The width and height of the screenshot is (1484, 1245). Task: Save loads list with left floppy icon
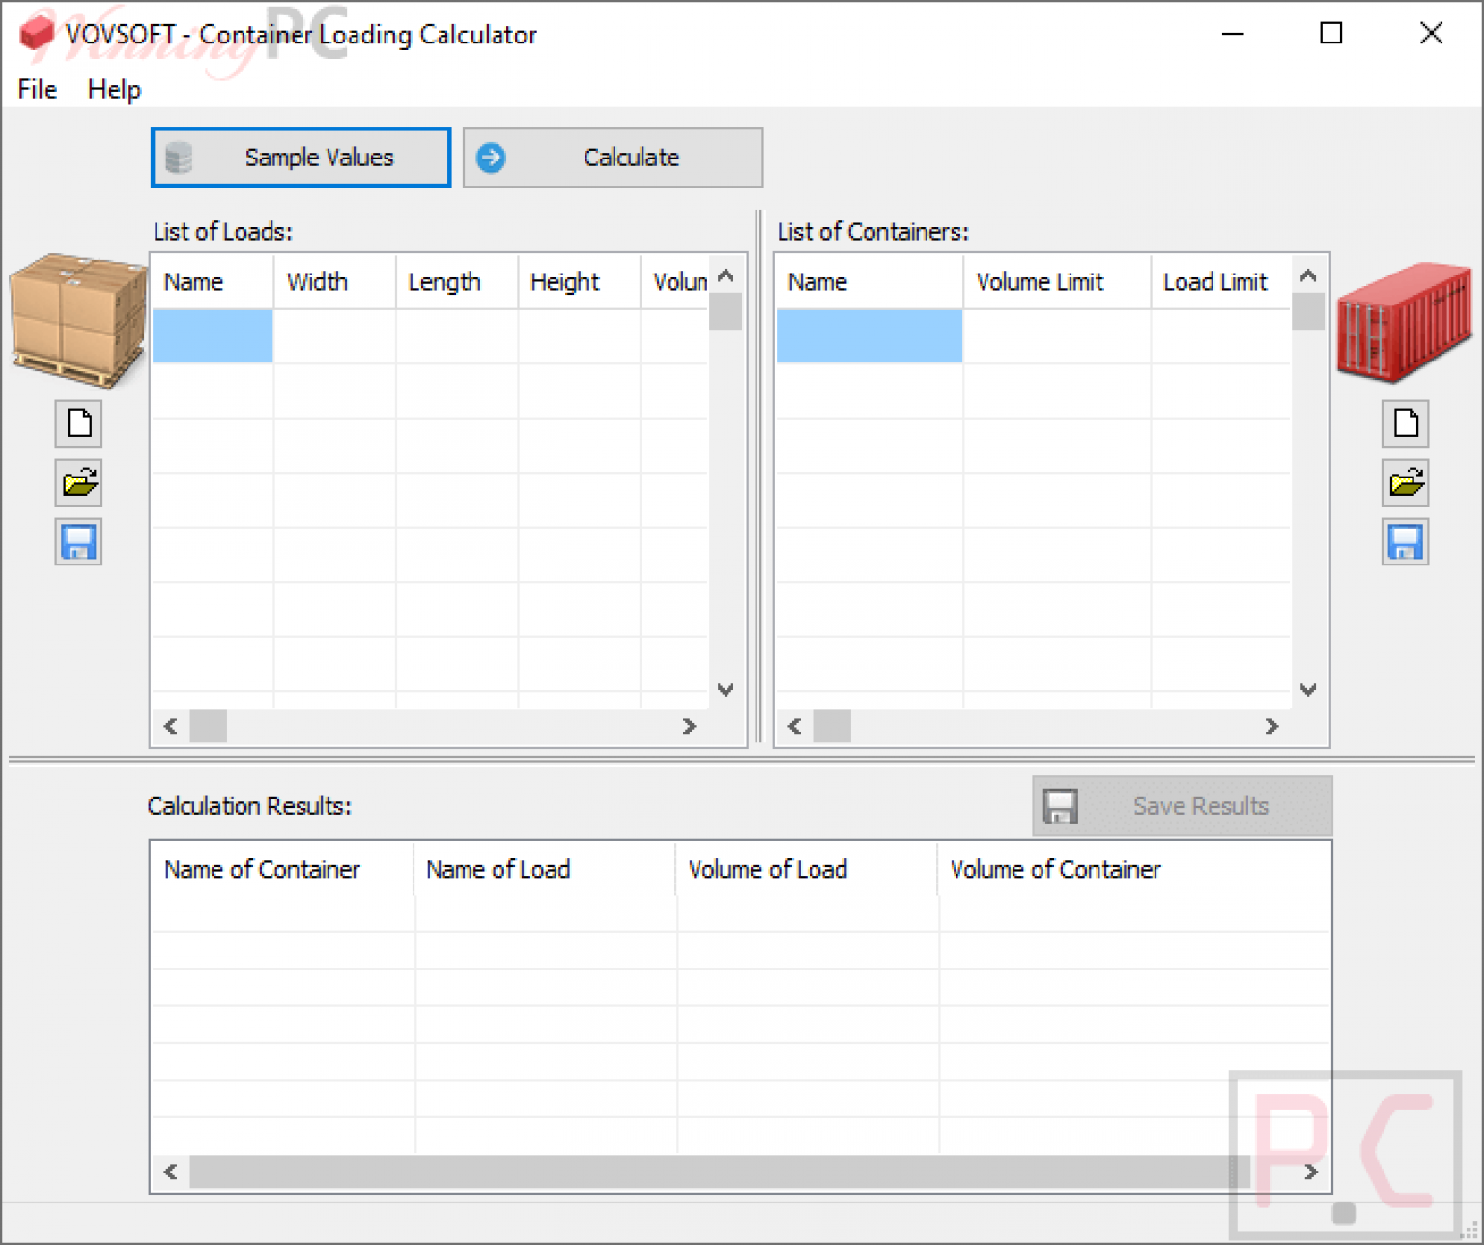click(x=78, y=542)
